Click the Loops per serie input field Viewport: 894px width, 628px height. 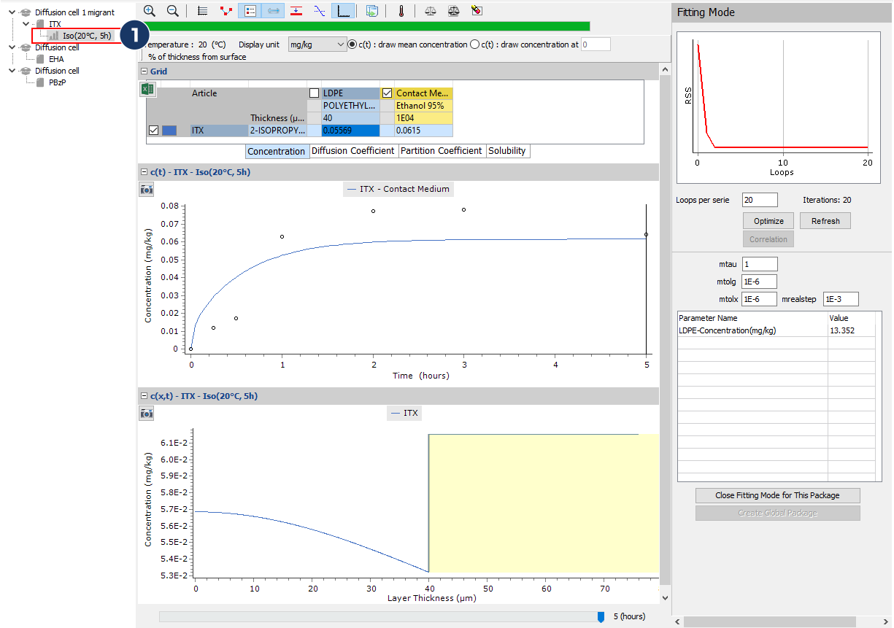(760, 200)
